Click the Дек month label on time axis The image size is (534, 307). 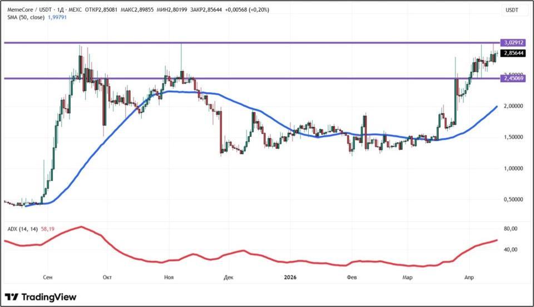pos(228,276)
